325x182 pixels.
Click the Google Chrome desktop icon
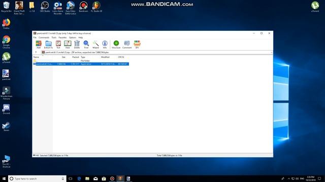pyautogui.click(x=6, y=42)
